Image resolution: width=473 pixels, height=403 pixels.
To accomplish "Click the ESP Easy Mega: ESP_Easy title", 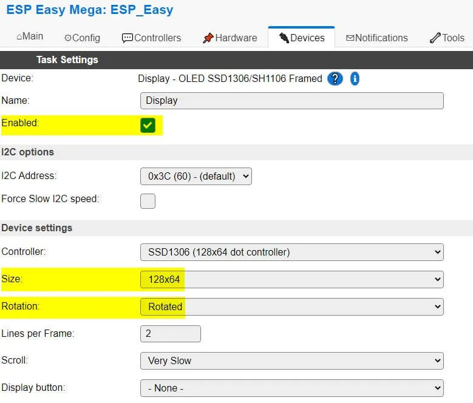I will point(90,10).
